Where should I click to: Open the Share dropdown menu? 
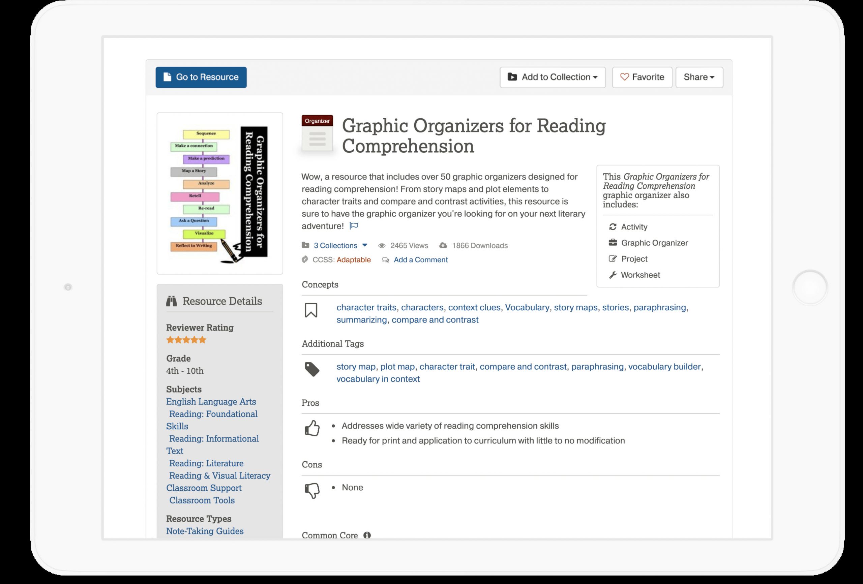pyautogui.click(x=699, y=77)
